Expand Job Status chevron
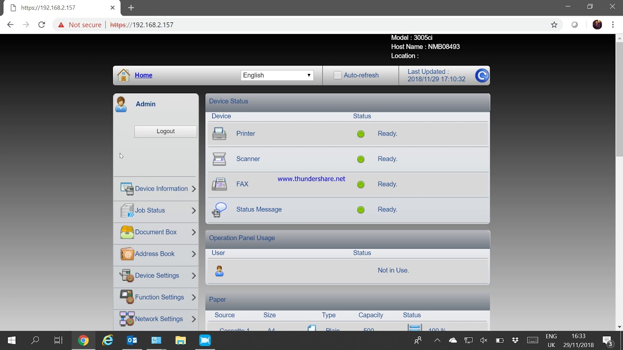Image resolution: width=623 pixels, height=350 pixels. pos(194,210)
